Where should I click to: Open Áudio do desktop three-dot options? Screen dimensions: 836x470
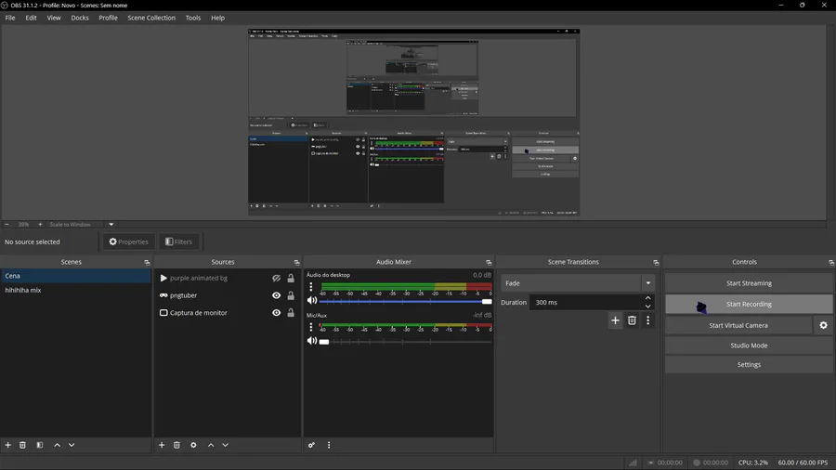[311, 287]
